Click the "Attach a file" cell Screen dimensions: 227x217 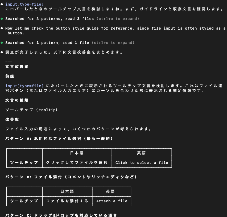112,201
